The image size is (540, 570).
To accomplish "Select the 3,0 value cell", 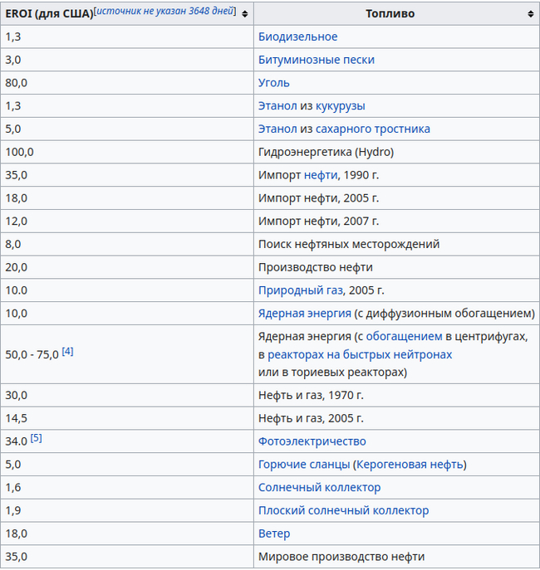I will 127,60.
